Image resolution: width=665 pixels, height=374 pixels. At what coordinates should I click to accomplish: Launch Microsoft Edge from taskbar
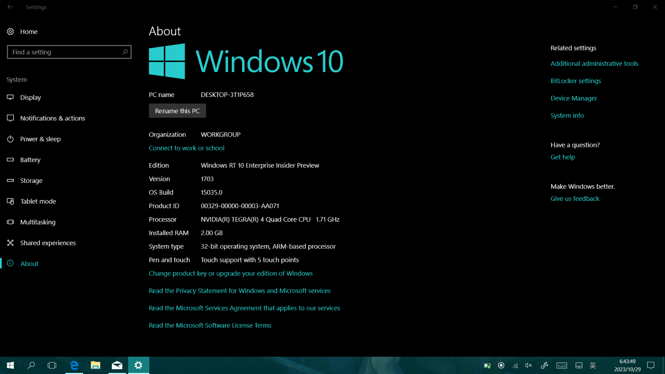coord(74,365)
